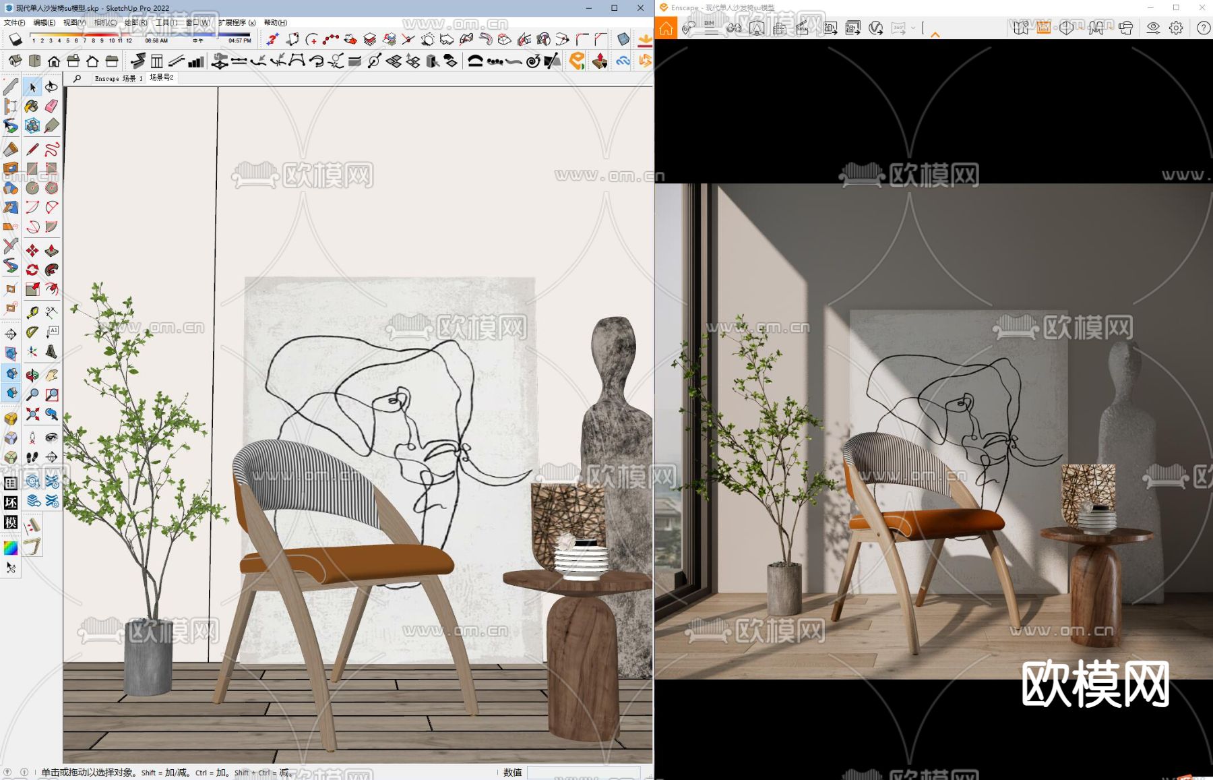This screenshot has height=780, width=1213.
Task: Click the scene search magnifier button
Action: click(77, 78)
